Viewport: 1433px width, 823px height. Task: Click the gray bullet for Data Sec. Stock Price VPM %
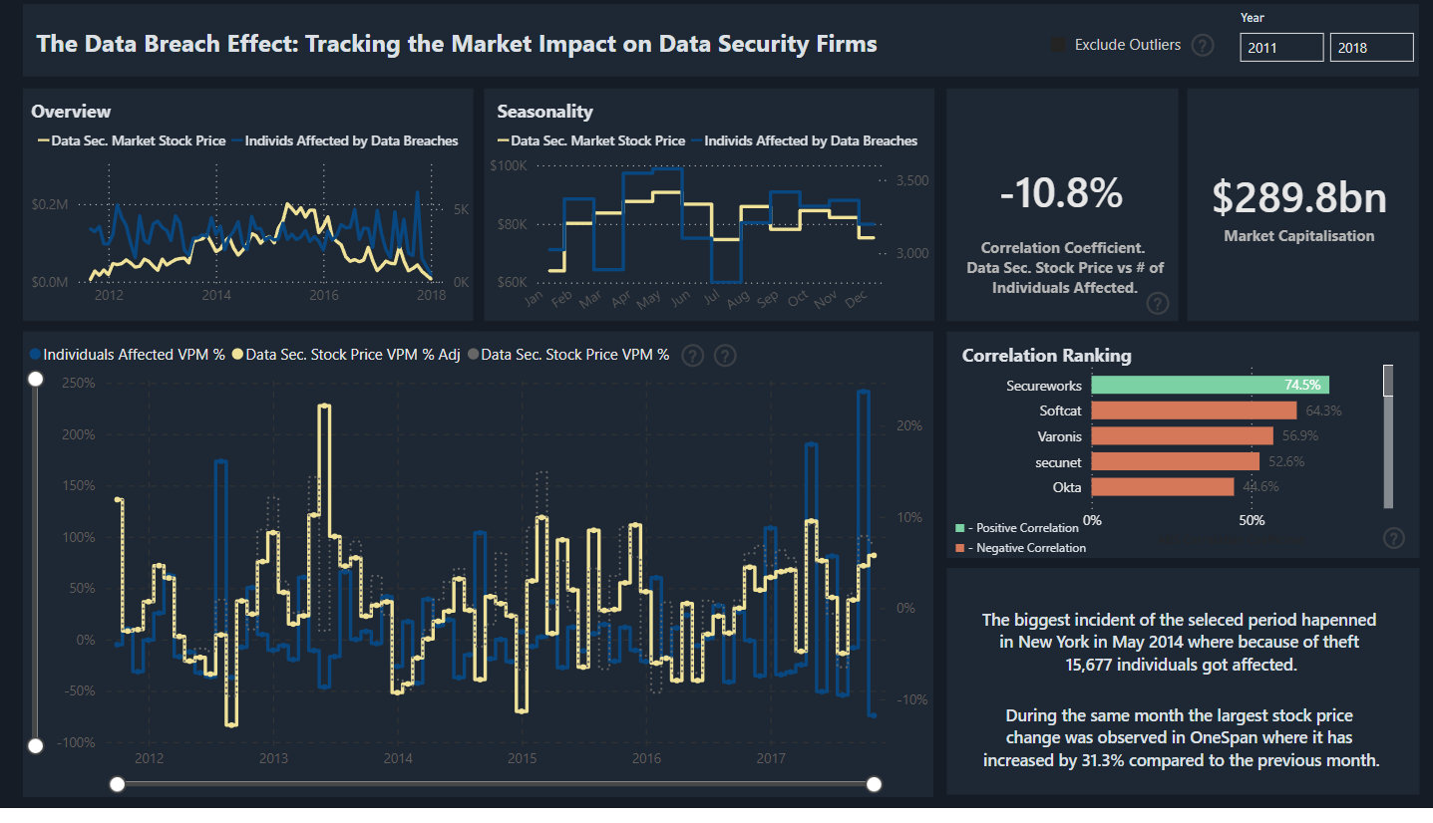(476, 354)
